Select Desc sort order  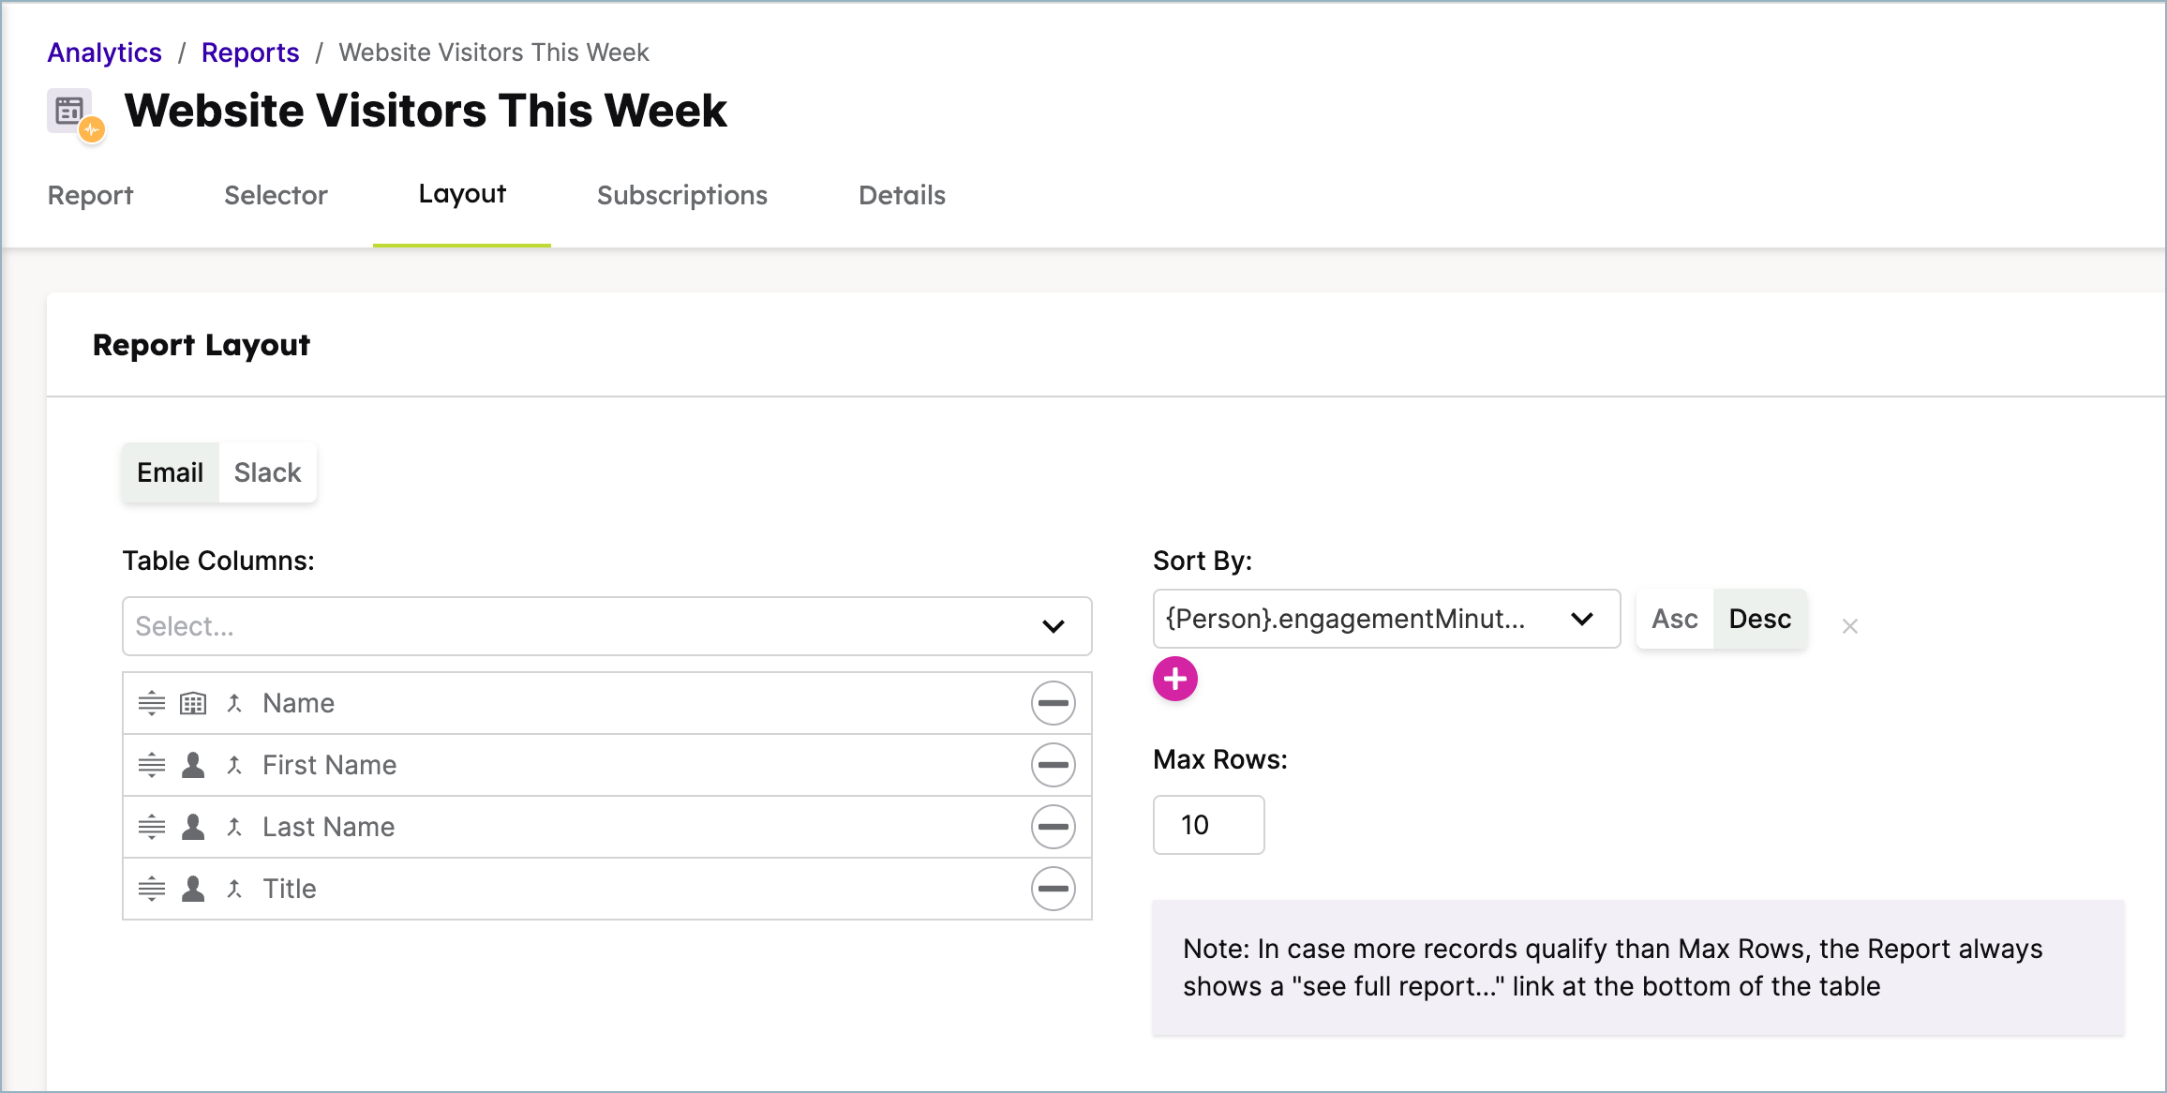(1760, 619)
